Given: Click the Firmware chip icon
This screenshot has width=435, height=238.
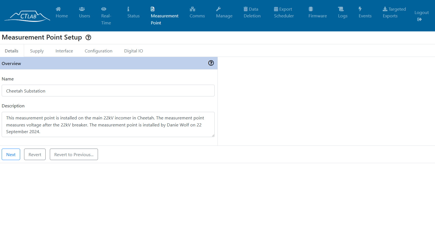Looking at the screenshot, I should [311, 9].
